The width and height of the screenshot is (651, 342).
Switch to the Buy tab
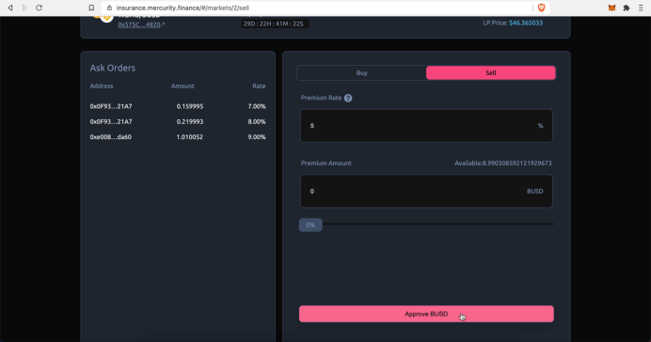361,72
